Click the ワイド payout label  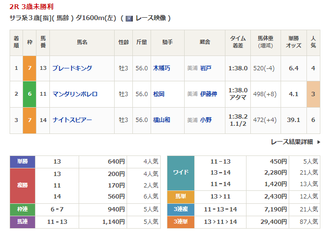point(181,173)
